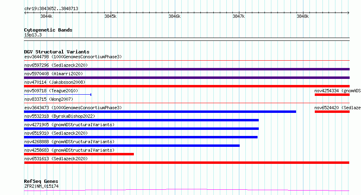Viewport: 361px width, 195px height.
Task: Click the red nsv6524420 variant bar
Action: 332,112
